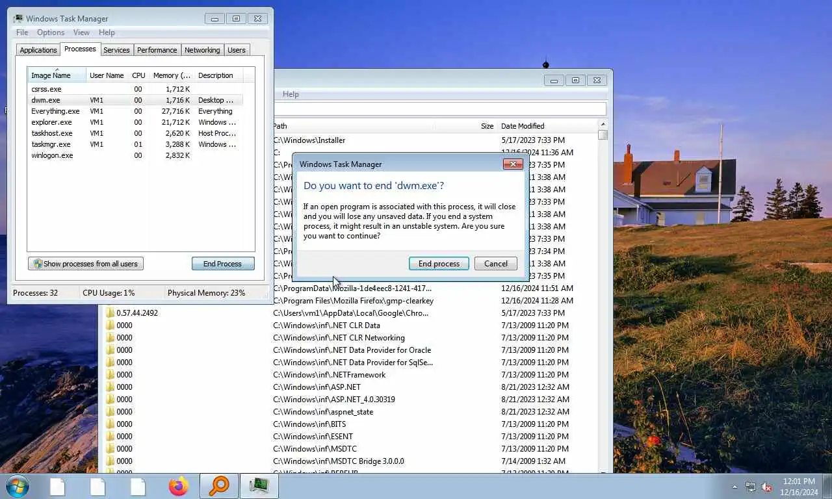Sort processes by User Name column

107,75
